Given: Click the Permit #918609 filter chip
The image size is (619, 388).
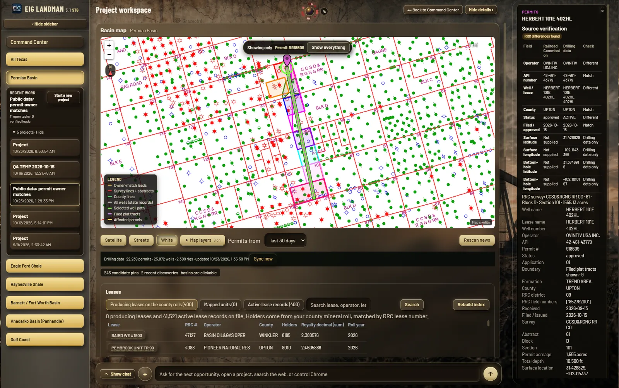Looking at the screenshot, I should pyautogui.click(x=289, y=48).
